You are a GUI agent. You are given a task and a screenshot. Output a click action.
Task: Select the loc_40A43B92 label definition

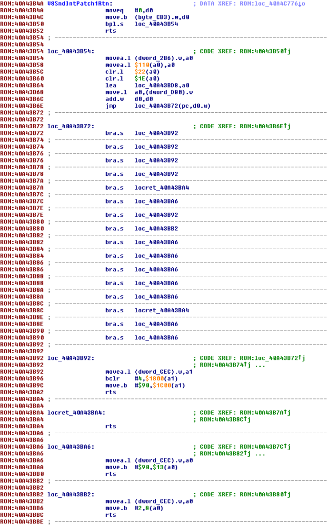coord(71,358)
